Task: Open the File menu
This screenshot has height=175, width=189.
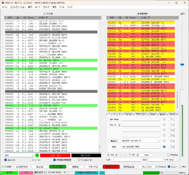Action: [x=4, y=7]
